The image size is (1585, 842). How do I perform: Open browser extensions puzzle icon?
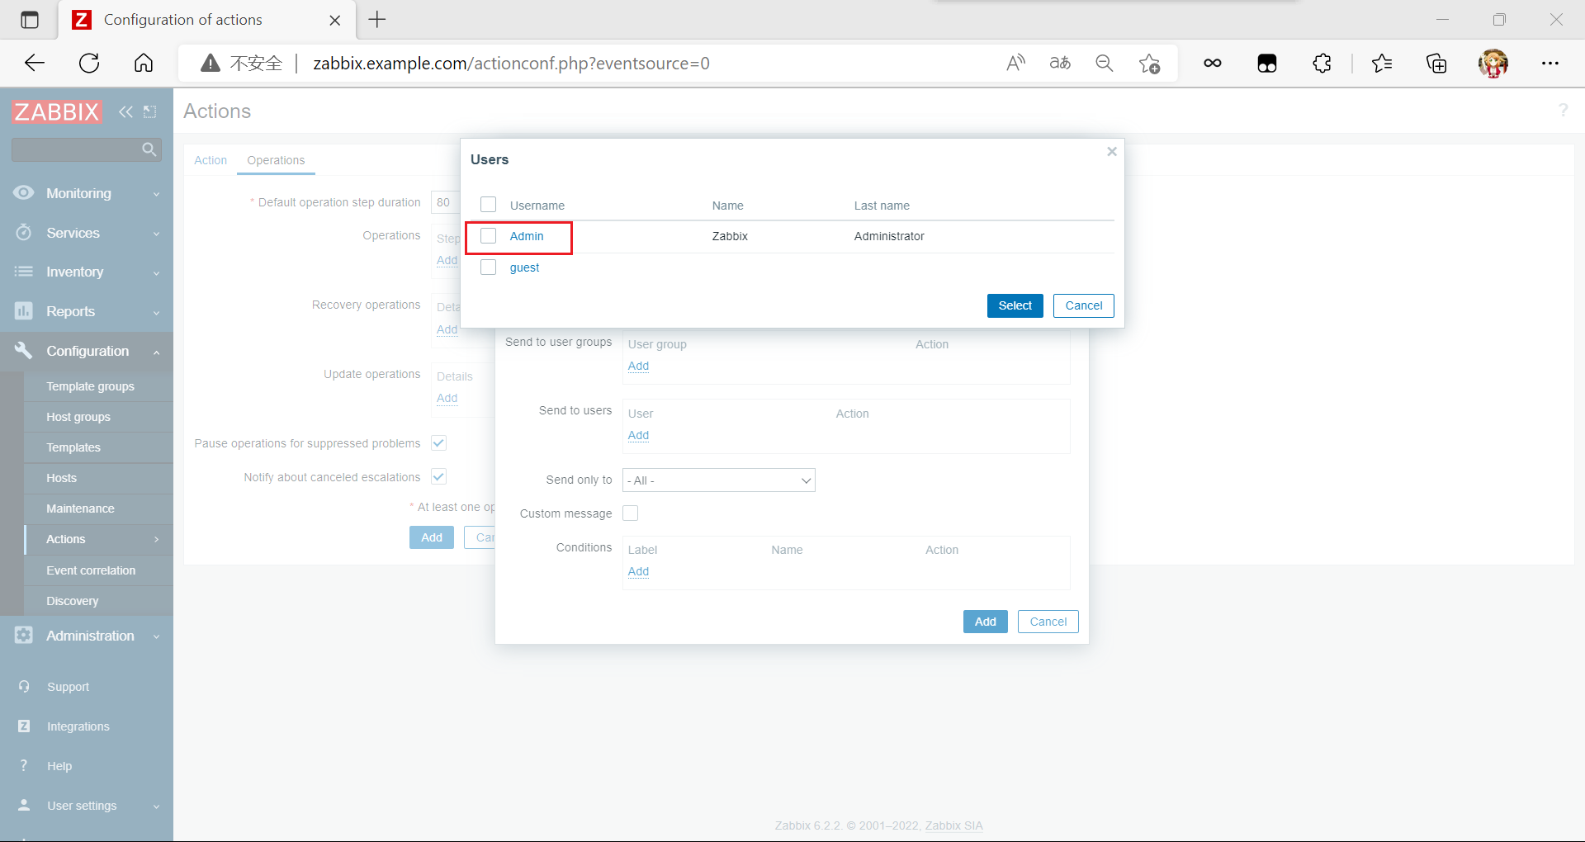1322,63
